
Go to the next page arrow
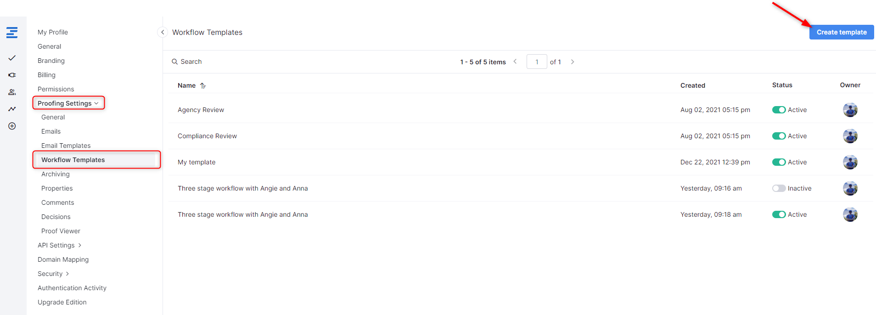click(573, 62)
